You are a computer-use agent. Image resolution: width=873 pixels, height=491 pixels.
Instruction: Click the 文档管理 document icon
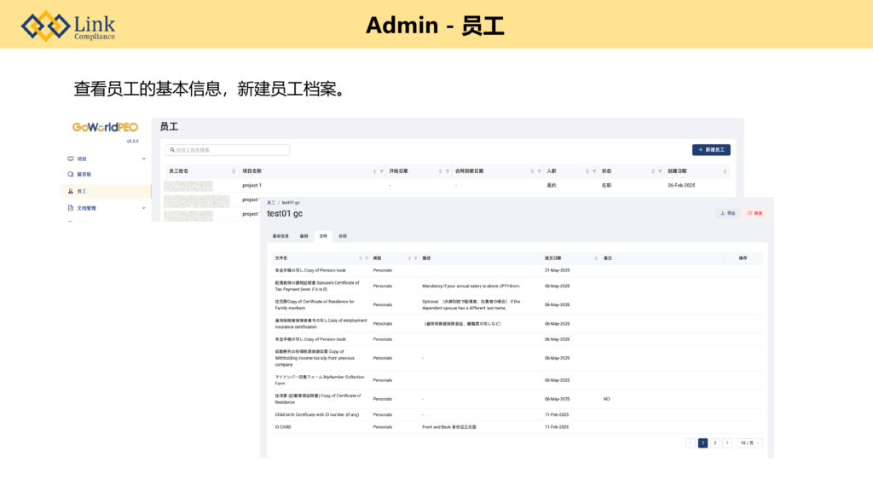[71, 207]
